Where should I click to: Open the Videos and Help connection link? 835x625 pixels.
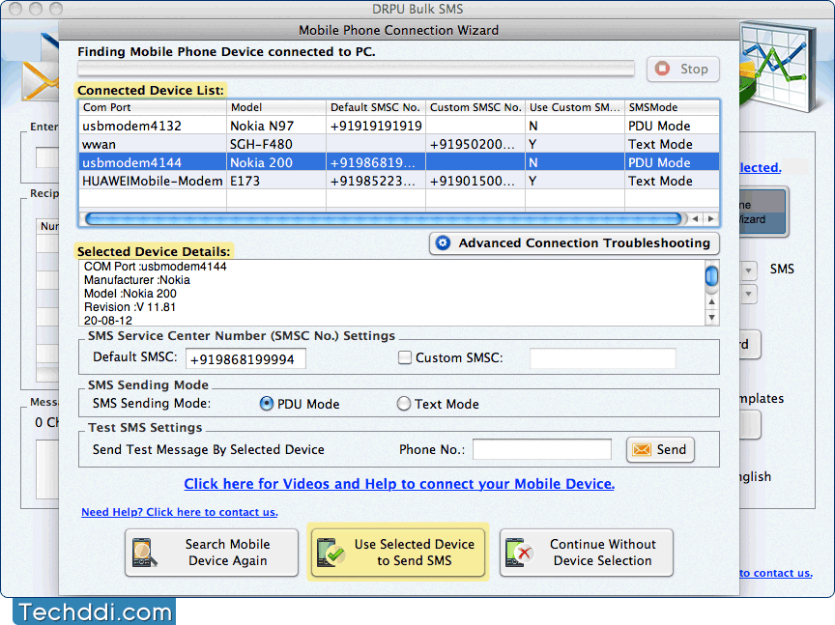click(x=399, y=484)
